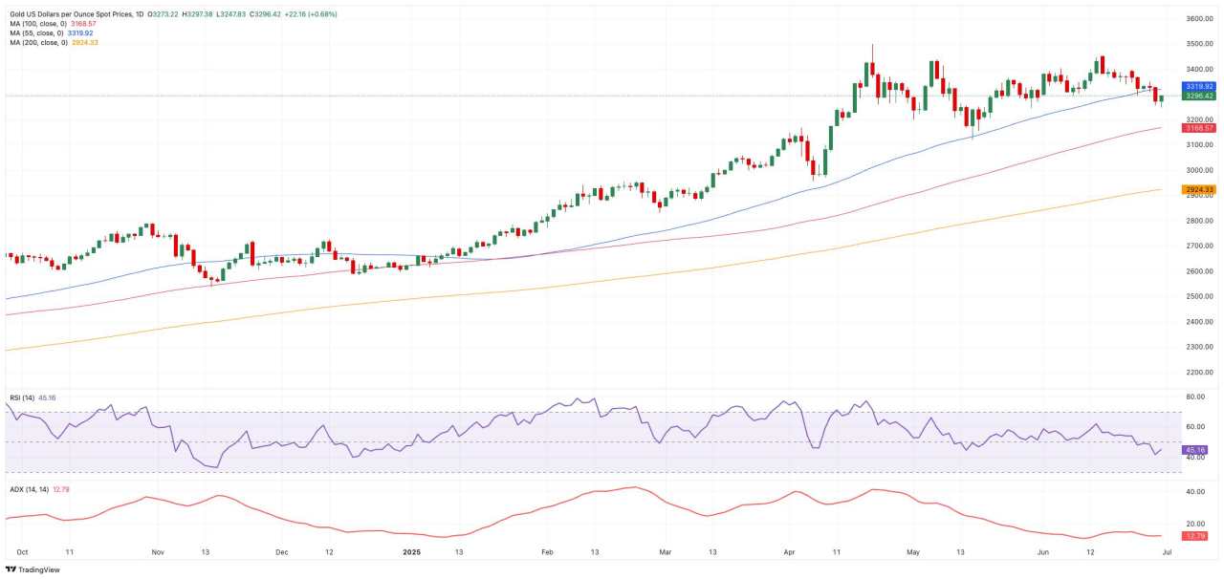Click the Jun label on the time axis
Viewport: 1224px width, 579px height.
coord(1044,552)
